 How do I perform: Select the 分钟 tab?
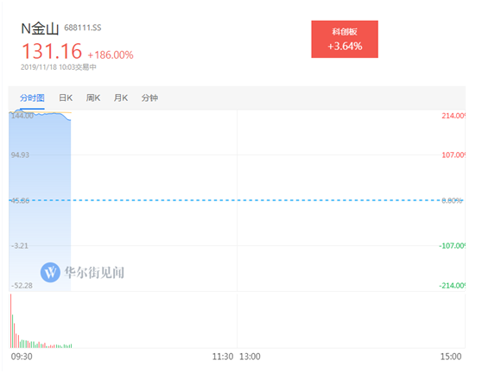(x=149, y=98)
